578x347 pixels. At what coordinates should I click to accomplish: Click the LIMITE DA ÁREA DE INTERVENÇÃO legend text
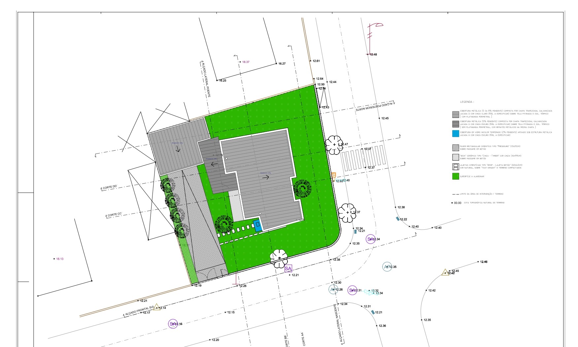tap(482, 194)
